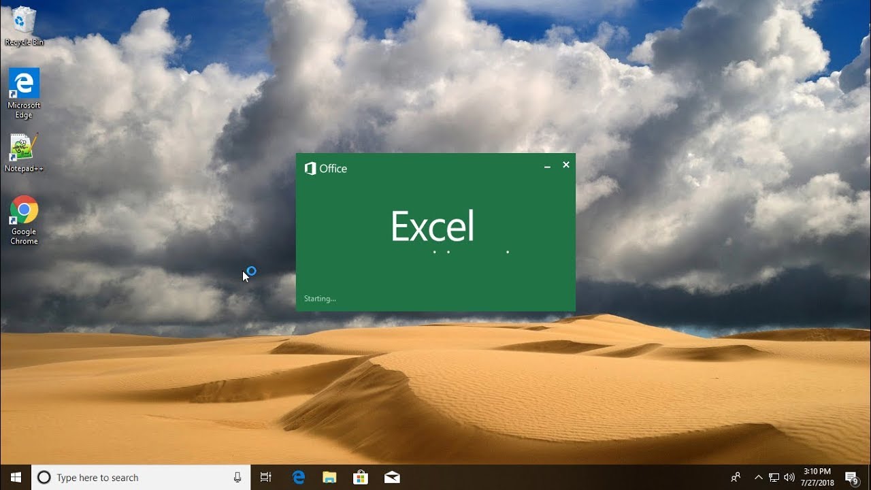The image size is (871, 490).
Task: Open the Windows Start menu
Action: point(16,477)
